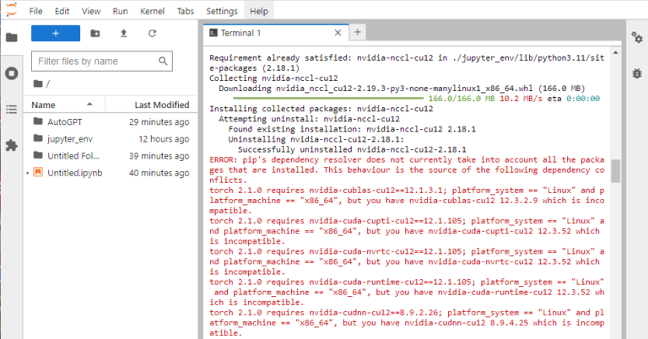Open the File Browser sidebar icon
The height and width of the screenshot is (339, 648).
[12, 37]
